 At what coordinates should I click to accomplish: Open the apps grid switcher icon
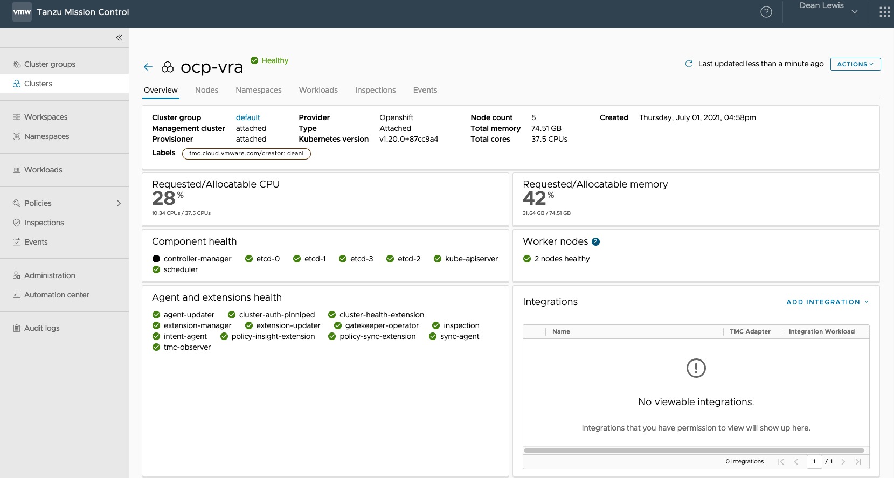(885, 12)
